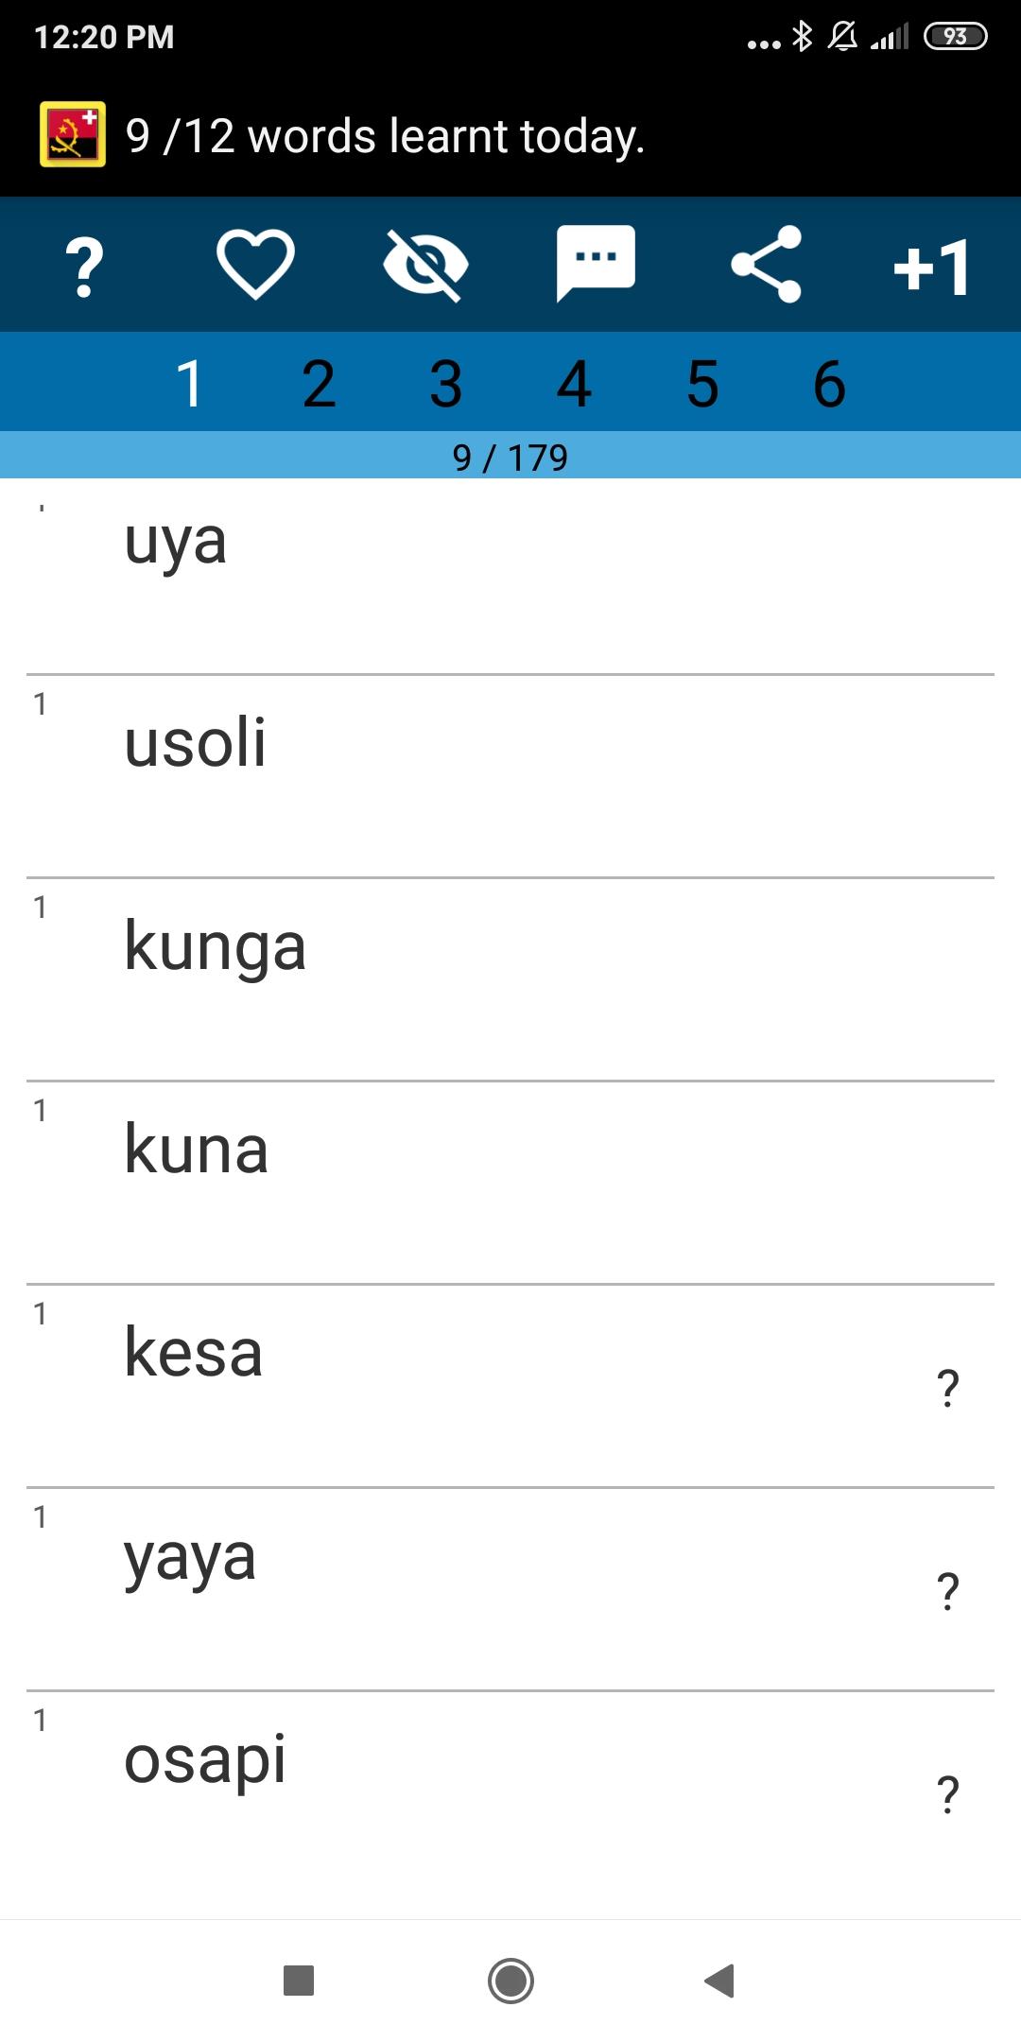Open the Angola flag app icon
The image size is (1021, 2042).
pyautogui.click(x=73, y=134)
